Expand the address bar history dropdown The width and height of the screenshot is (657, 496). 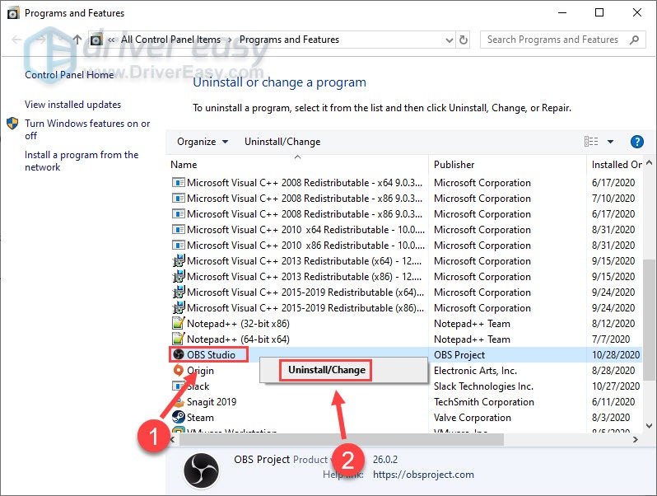[x=450, y=40]
